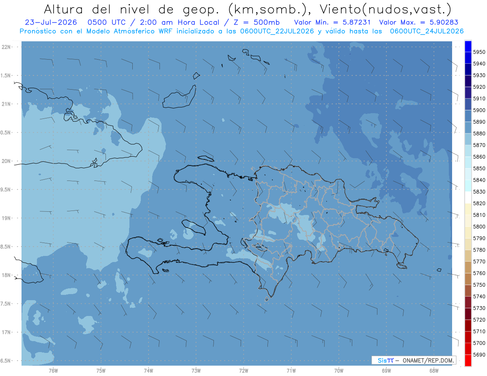Click the '6.5N' latitude label
This screenshot has height=376, width=487.
pos(6,361)
